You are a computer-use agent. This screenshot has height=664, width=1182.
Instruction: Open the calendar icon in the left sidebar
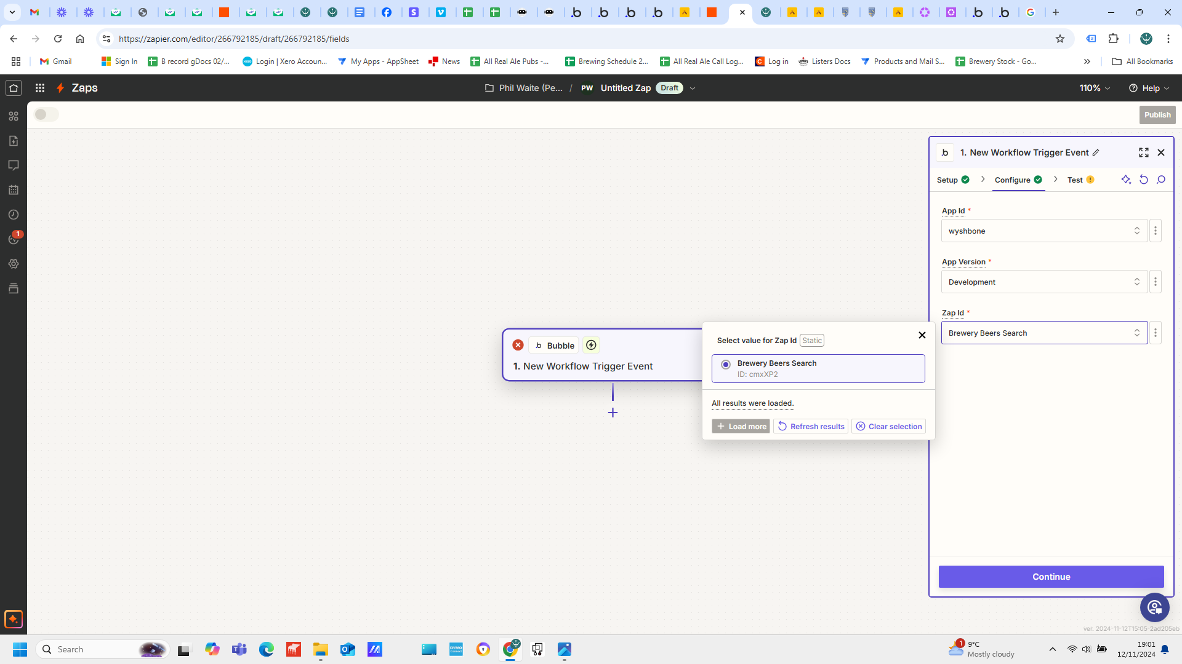(14, 190)
